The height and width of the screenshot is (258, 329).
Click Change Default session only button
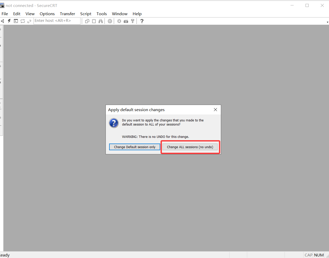pos(135,147)
